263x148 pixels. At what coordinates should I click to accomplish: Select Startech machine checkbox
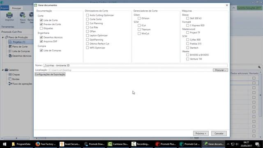tap(188, 48)
